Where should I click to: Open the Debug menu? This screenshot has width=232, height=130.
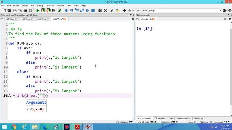tap(40, 6)
